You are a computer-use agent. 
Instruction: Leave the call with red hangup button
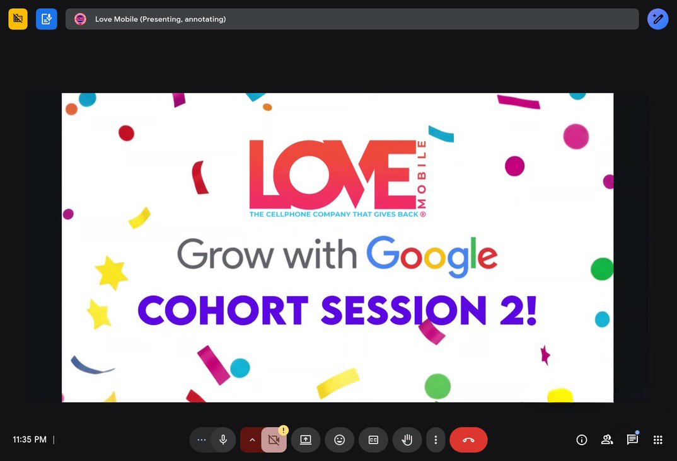pyautogui.click(x=468, y=440)
